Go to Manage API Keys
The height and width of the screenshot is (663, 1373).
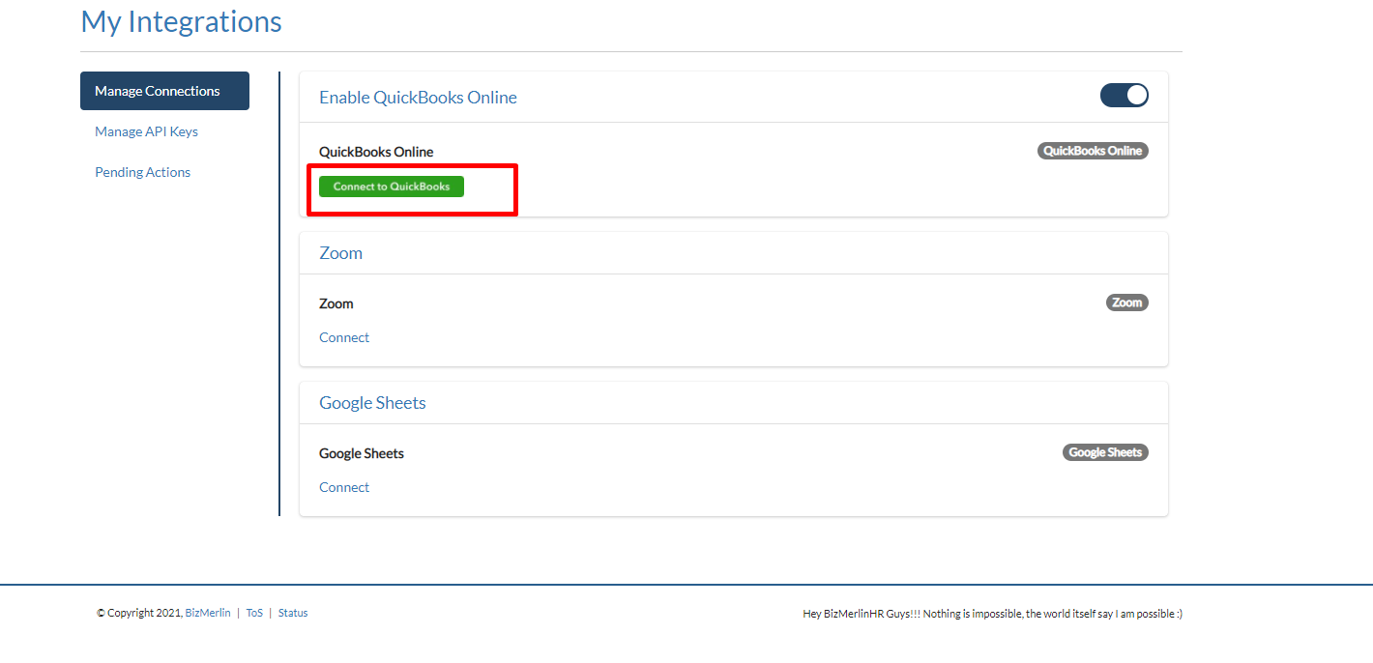[146, 131]
